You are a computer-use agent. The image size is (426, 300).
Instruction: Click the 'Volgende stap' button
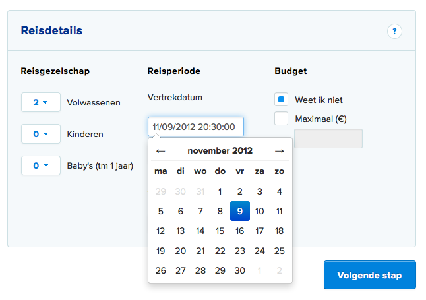pos(370,275)
